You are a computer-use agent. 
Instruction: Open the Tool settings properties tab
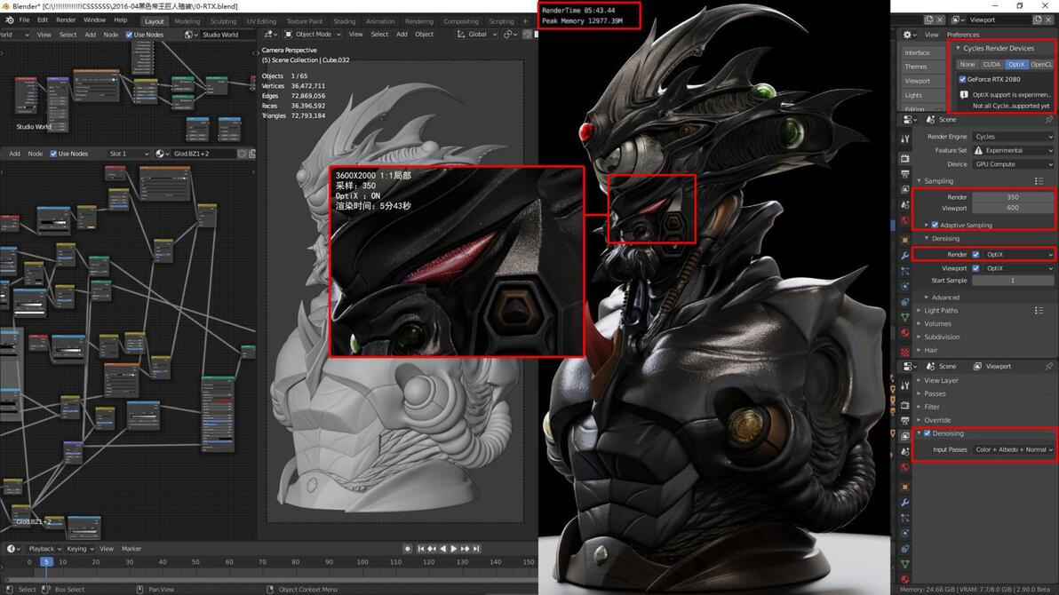coord(905,139)
